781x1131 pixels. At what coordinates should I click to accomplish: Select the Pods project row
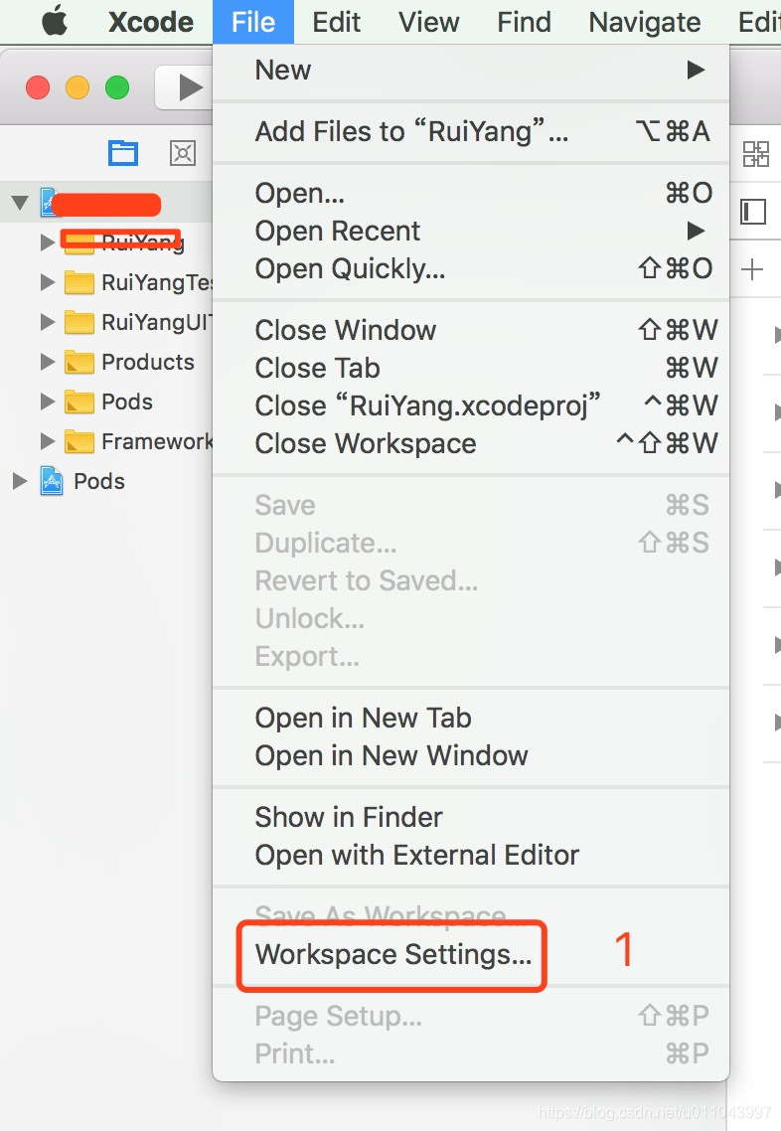[106, 480]
